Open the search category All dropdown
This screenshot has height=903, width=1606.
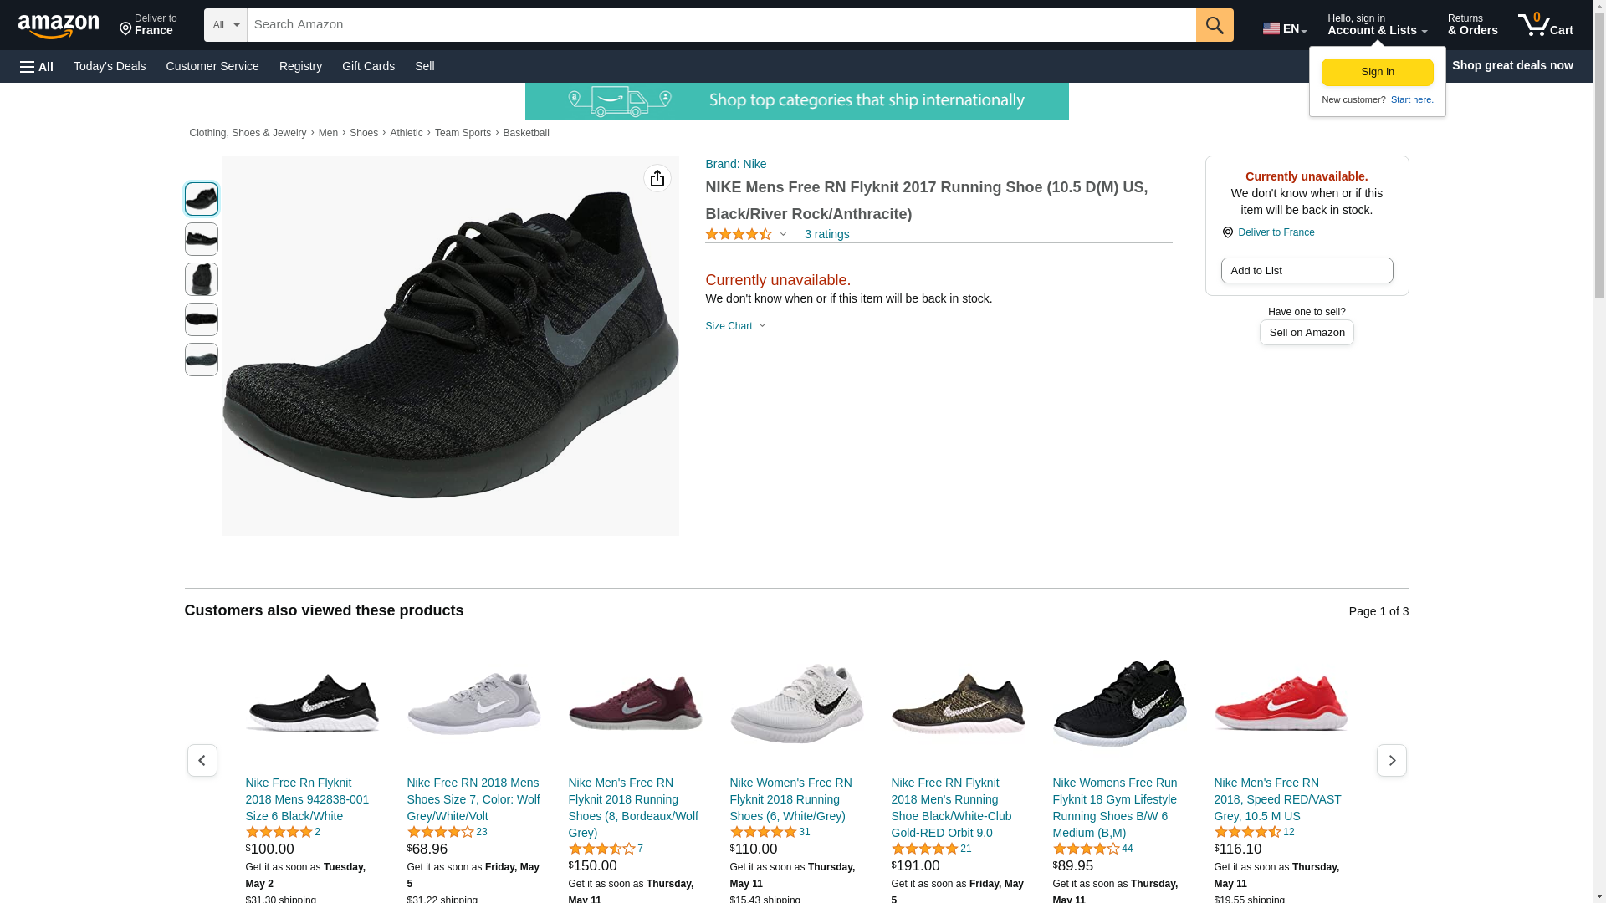point(225,25)
